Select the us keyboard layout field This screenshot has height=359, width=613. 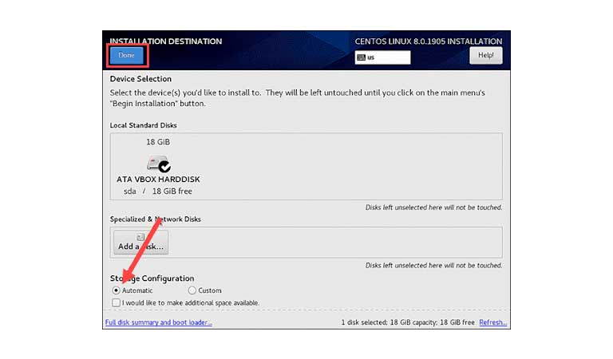point(382,57)
